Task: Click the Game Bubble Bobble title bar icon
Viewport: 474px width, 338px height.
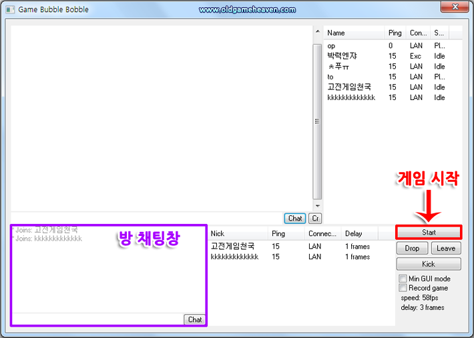Action: tap(10, 9)
